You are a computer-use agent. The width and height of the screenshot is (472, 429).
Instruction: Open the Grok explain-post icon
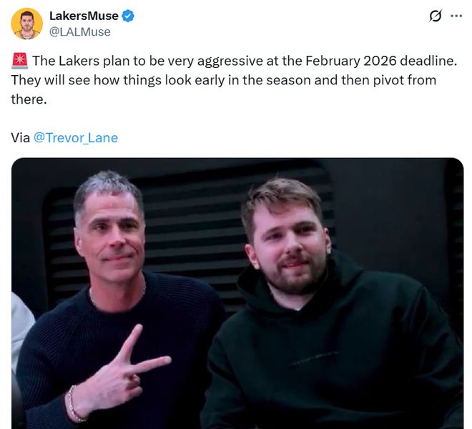coord(436,16)
